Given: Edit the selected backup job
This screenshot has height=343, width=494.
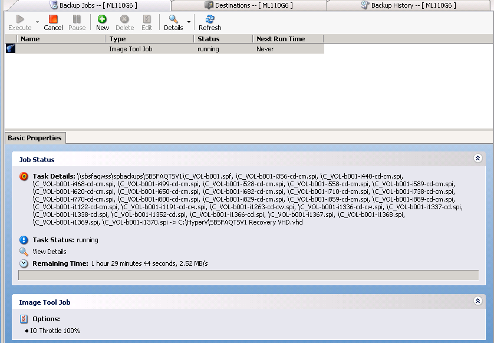Looking at the screenshot, I should coord(148,22).
